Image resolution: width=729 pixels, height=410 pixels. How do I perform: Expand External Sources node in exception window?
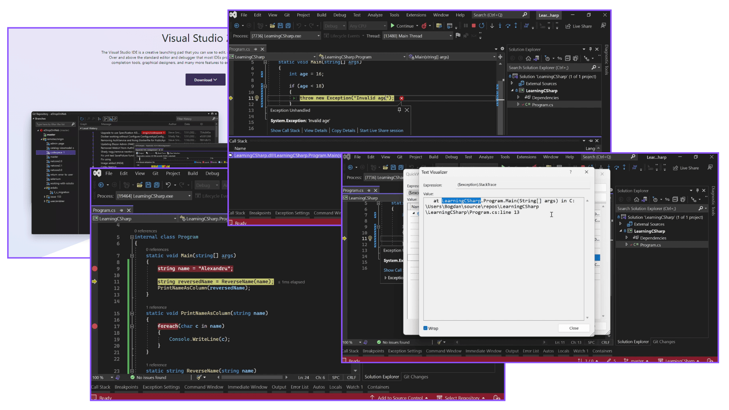pos(512,84)
